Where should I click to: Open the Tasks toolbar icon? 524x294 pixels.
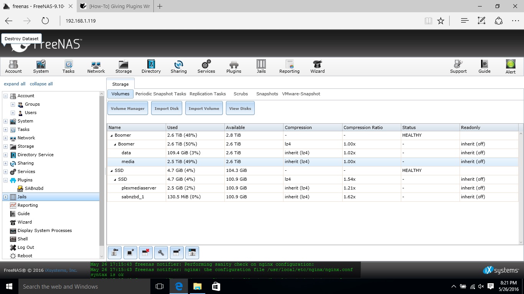click(x=68, y=66)
